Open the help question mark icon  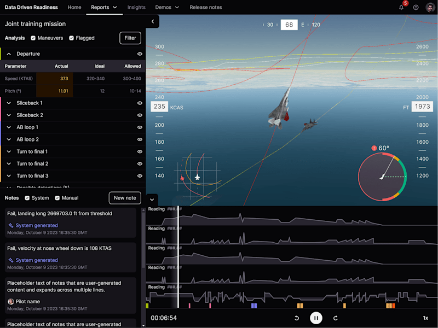tap(416, 8)
